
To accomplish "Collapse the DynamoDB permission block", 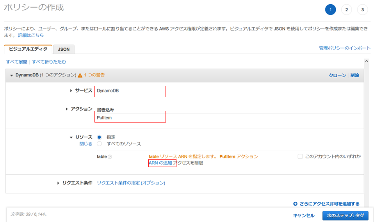I will click(11, 75).
